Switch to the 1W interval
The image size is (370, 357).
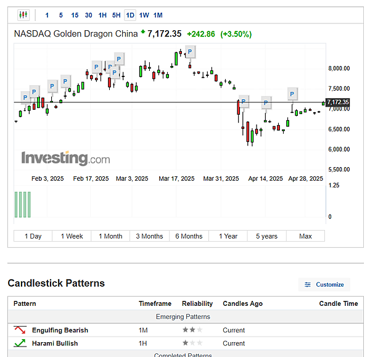coord(144,15)
